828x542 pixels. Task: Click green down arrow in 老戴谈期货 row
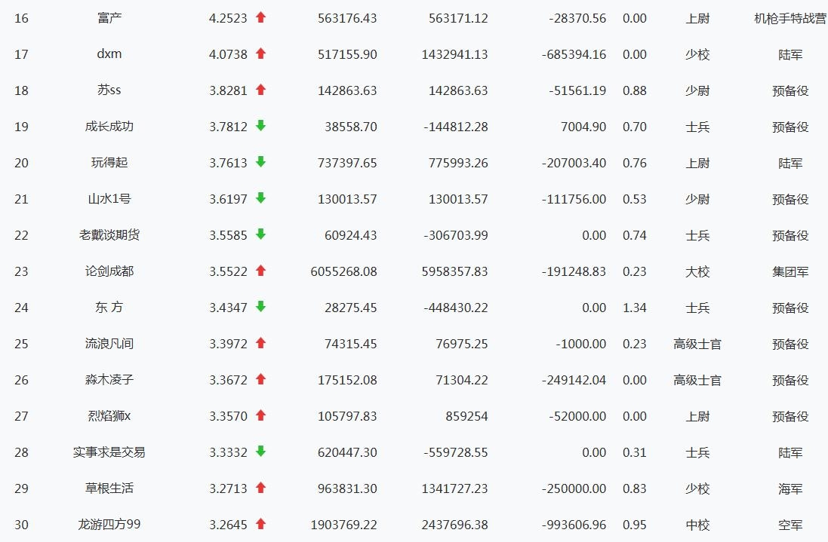pyautogui.click(x=260, y=234)
